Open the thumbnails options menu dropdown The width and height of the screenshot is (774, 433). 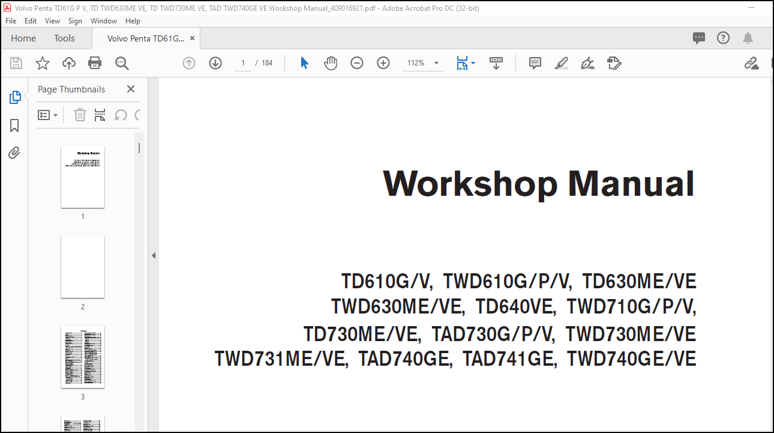(48, 115)
